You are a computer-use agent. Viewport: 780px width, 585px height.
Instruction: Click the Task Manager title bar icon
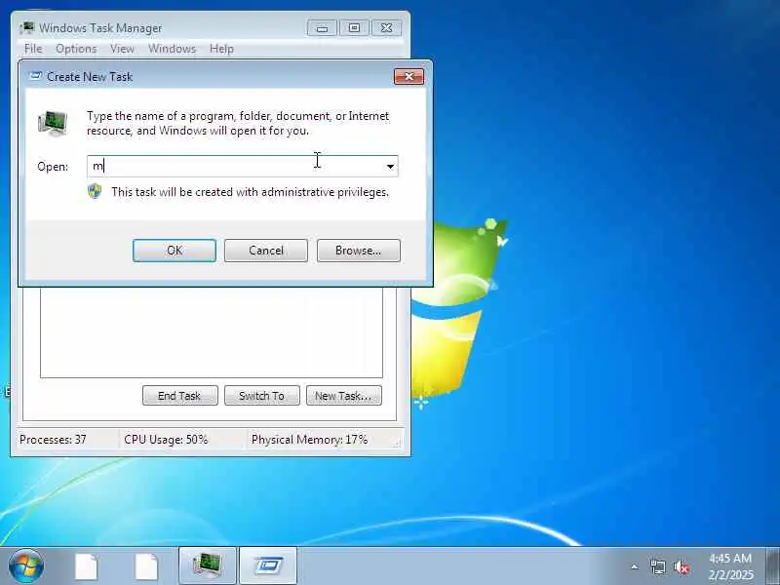tap(27, 28)
